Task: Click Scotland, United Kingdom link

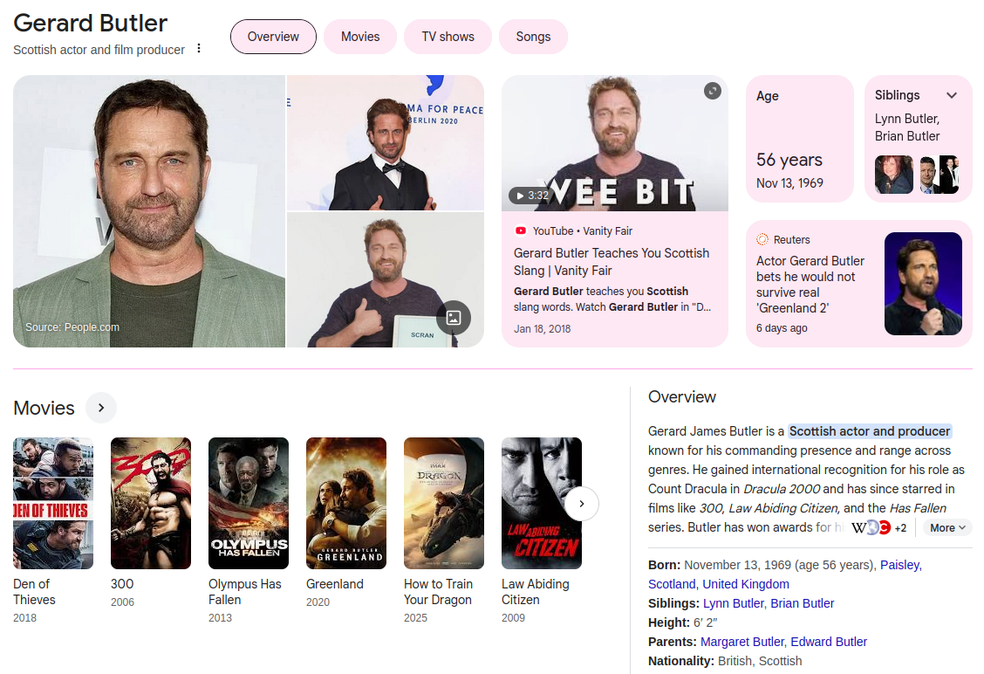Action: click(x=719, y=584)
